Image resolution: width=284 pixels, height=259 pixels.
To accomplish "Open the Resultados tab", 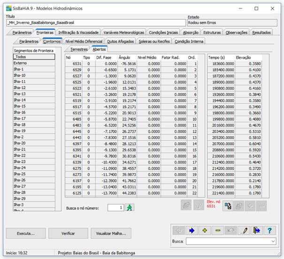I will 261,32.
